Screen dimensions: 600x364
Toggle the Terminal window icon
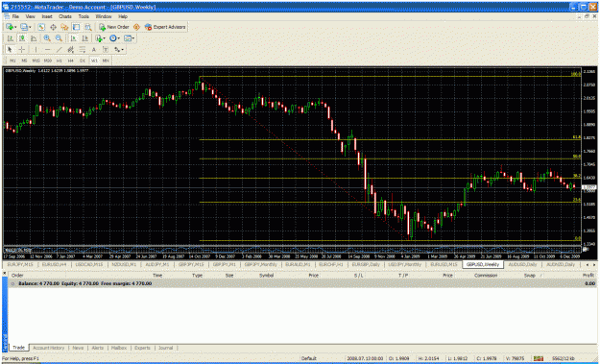[x=77, y=27]
